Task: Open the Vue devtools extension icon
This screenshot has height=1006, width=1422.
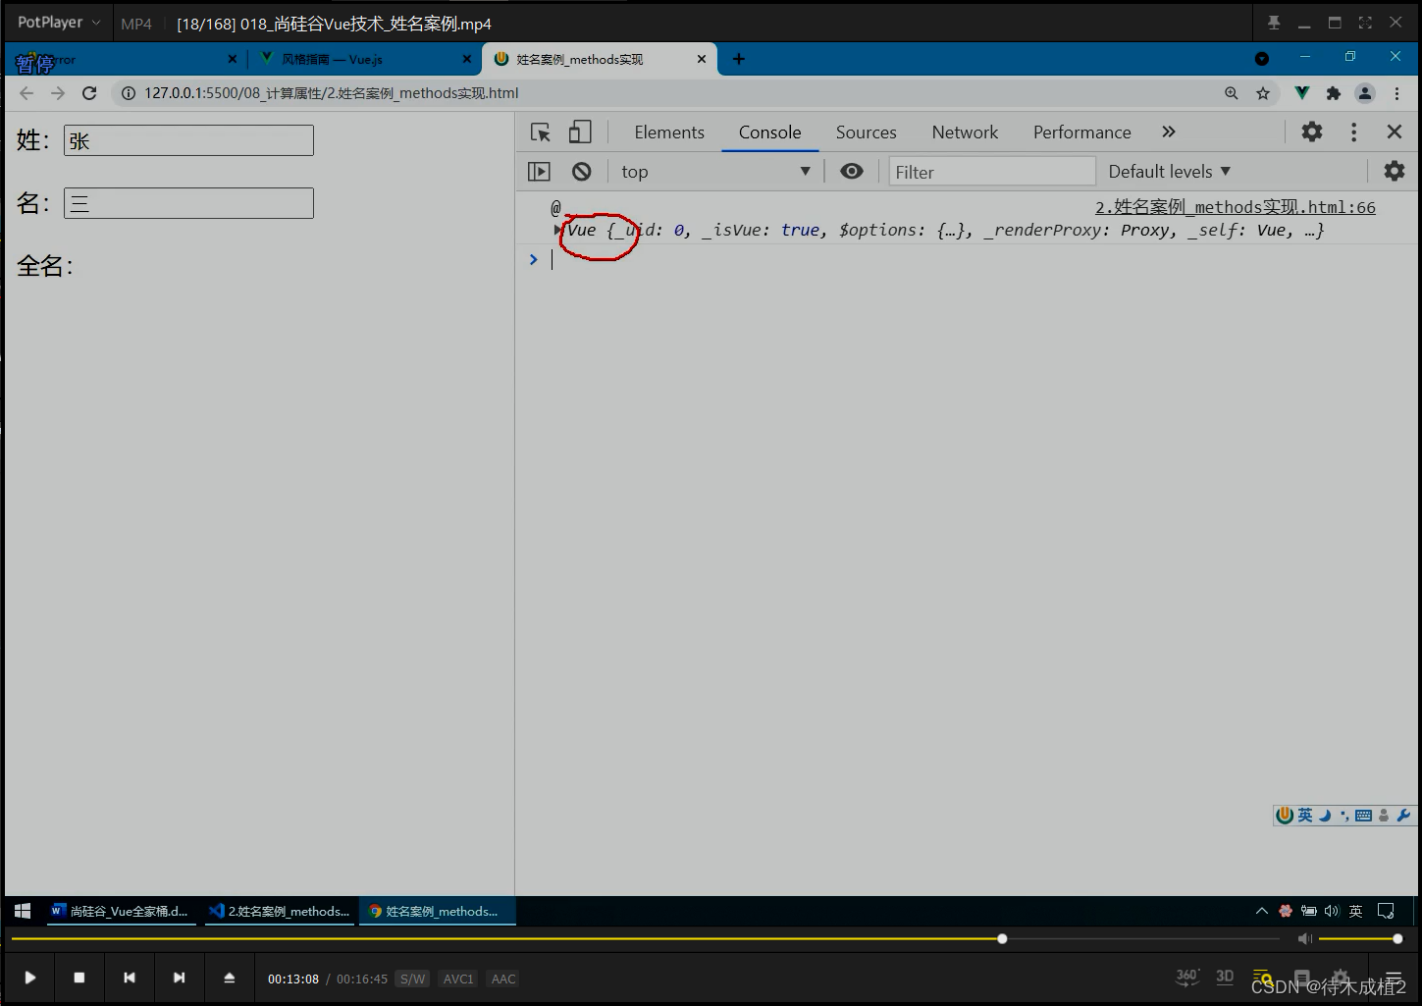Action: pos(1302,93)
